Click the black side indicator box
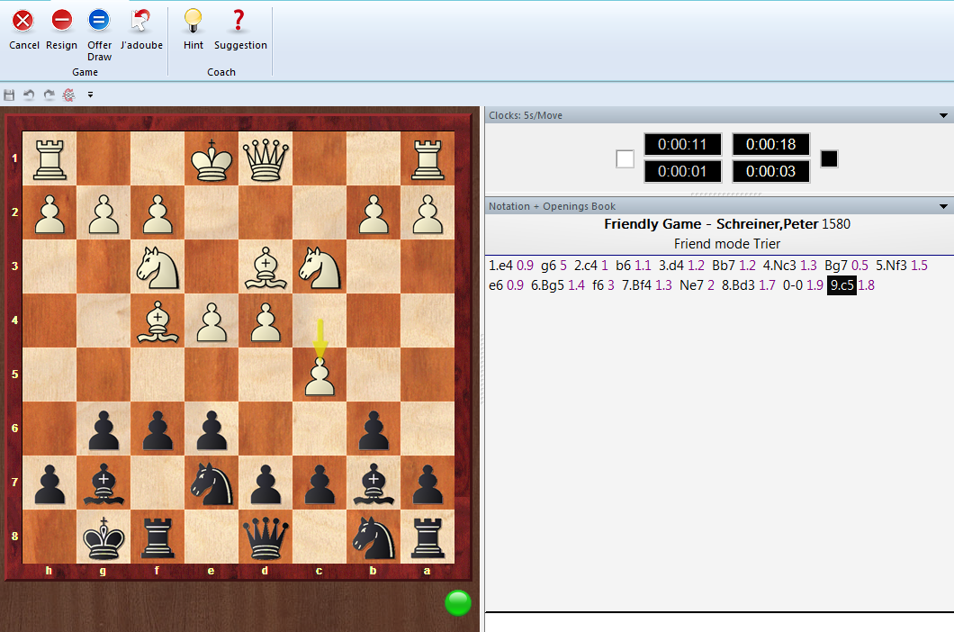 829,158
